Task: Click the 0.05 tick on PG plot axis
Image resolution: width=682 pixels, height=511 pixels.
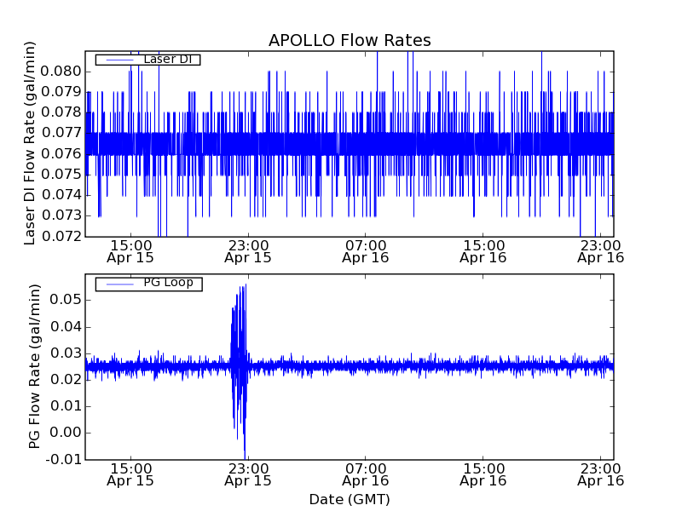Action: 66,300
